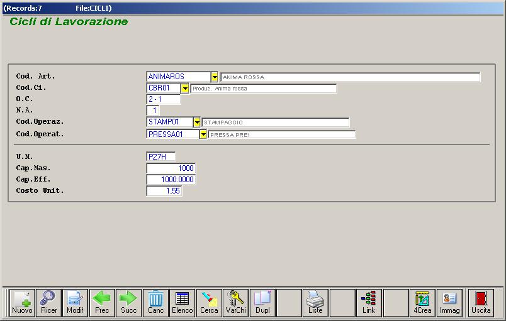
Task: Print lists with Liste
Action: [315, 303]
